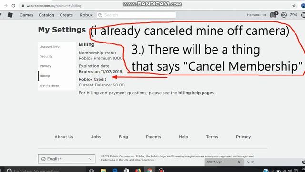Click the Help footer link
This screenshot has width=305, height=172.
tap(183, 137)
